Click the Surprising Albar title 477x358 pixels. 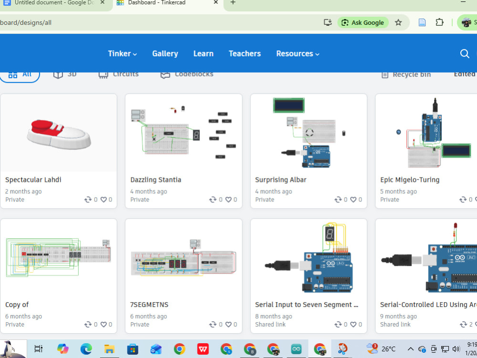(x=280, y=179)
